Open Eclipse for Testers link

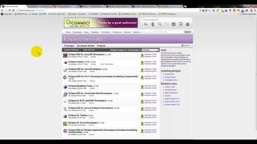coord(78,115)
